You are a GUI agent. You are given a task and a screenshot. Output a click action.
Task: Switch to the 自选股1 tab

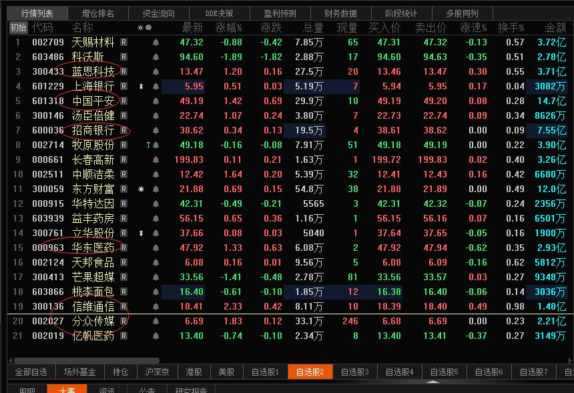click(x=265, y=372)
